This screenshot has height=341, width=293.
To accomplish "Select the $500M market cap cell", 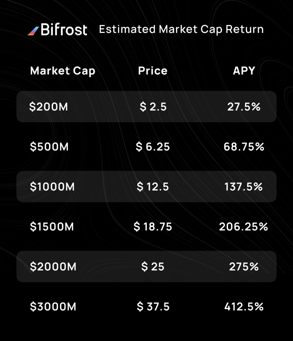I will click(x=49, y=147).
